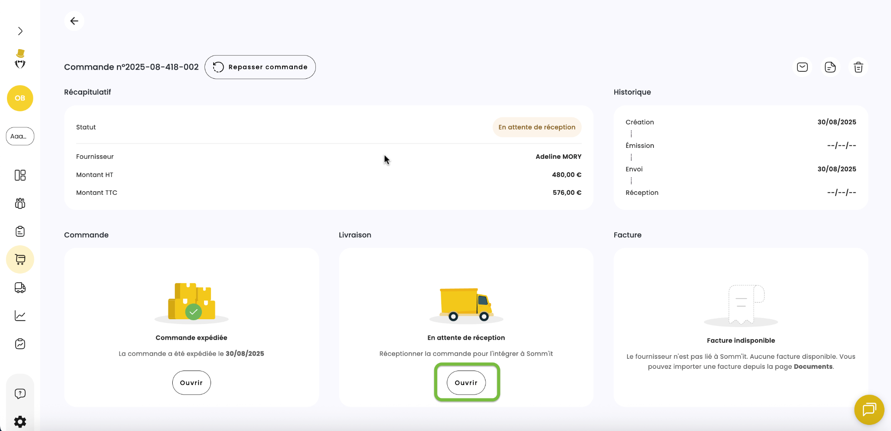This screenshot has height=431, width=891.
Task: Open the clipboard chart report icon
Action: coord(20,344)
